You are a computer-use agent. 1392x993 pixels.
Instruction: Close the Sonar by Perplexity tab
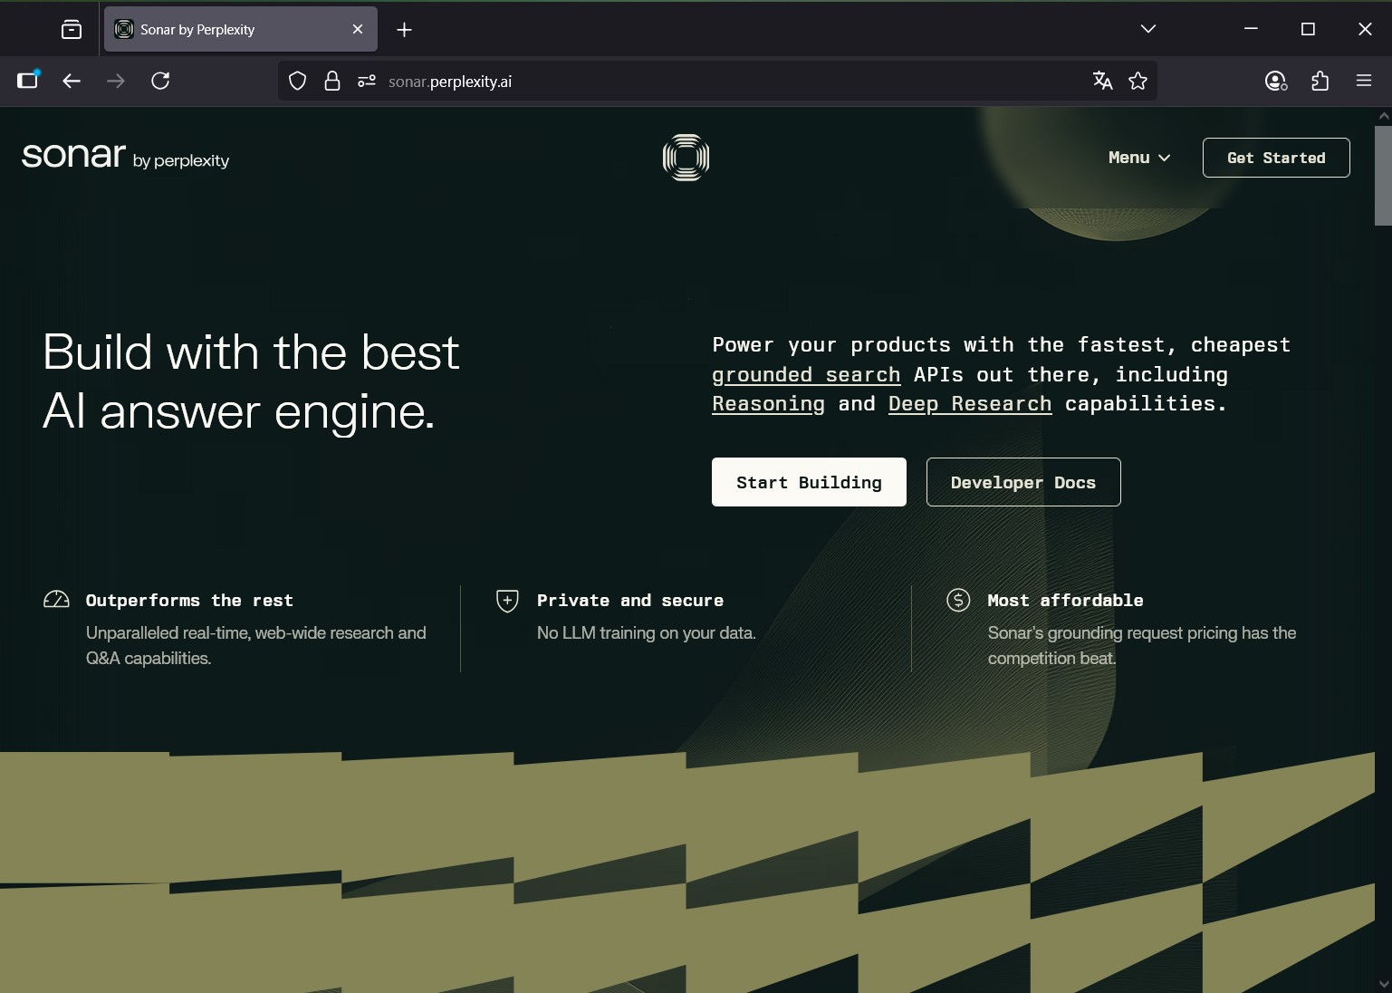click(358, 30)
